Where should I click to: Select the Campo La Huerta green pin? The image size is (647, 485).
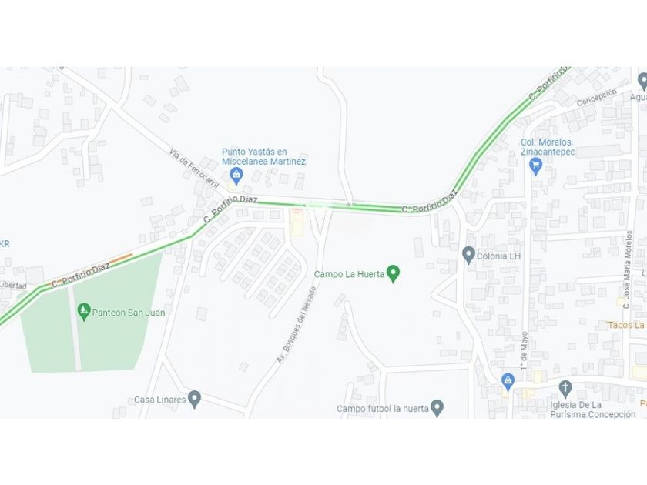tap(394, 274)
